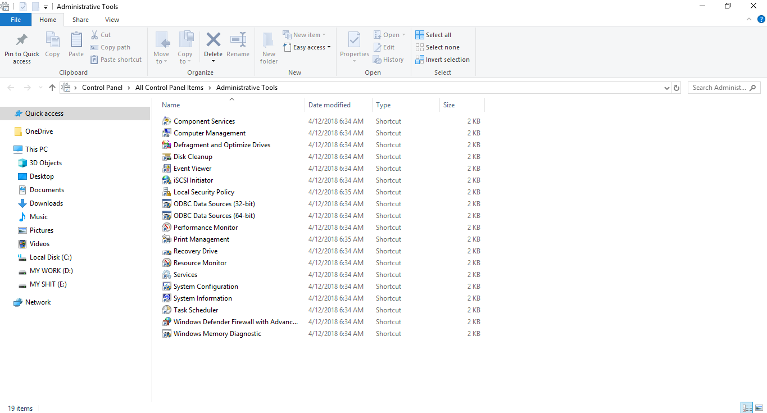The image size is (767, 413).
Task: Click Windows Defender Firewall icon
Action: 166,322
